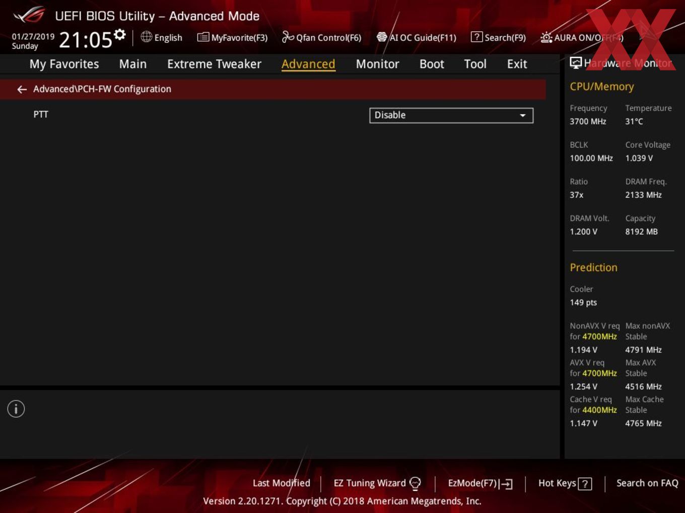
Task: Open the PTT Disable dropdown
Action: tap(451, 115)
